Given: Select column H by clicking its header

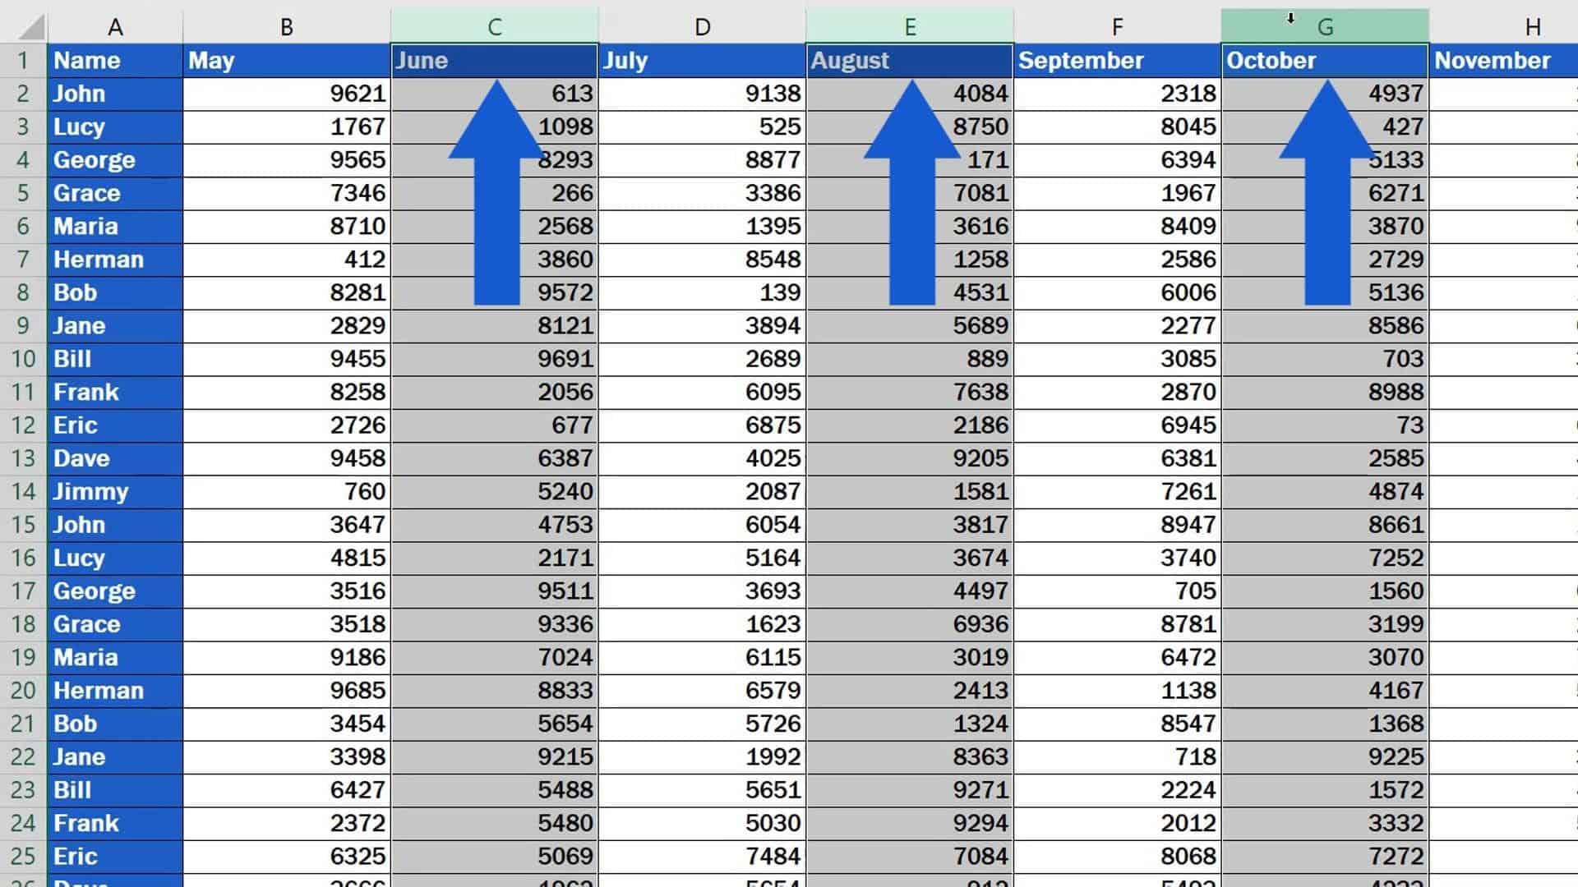Looking at the screenshot, I should (x=1534, y=25).
